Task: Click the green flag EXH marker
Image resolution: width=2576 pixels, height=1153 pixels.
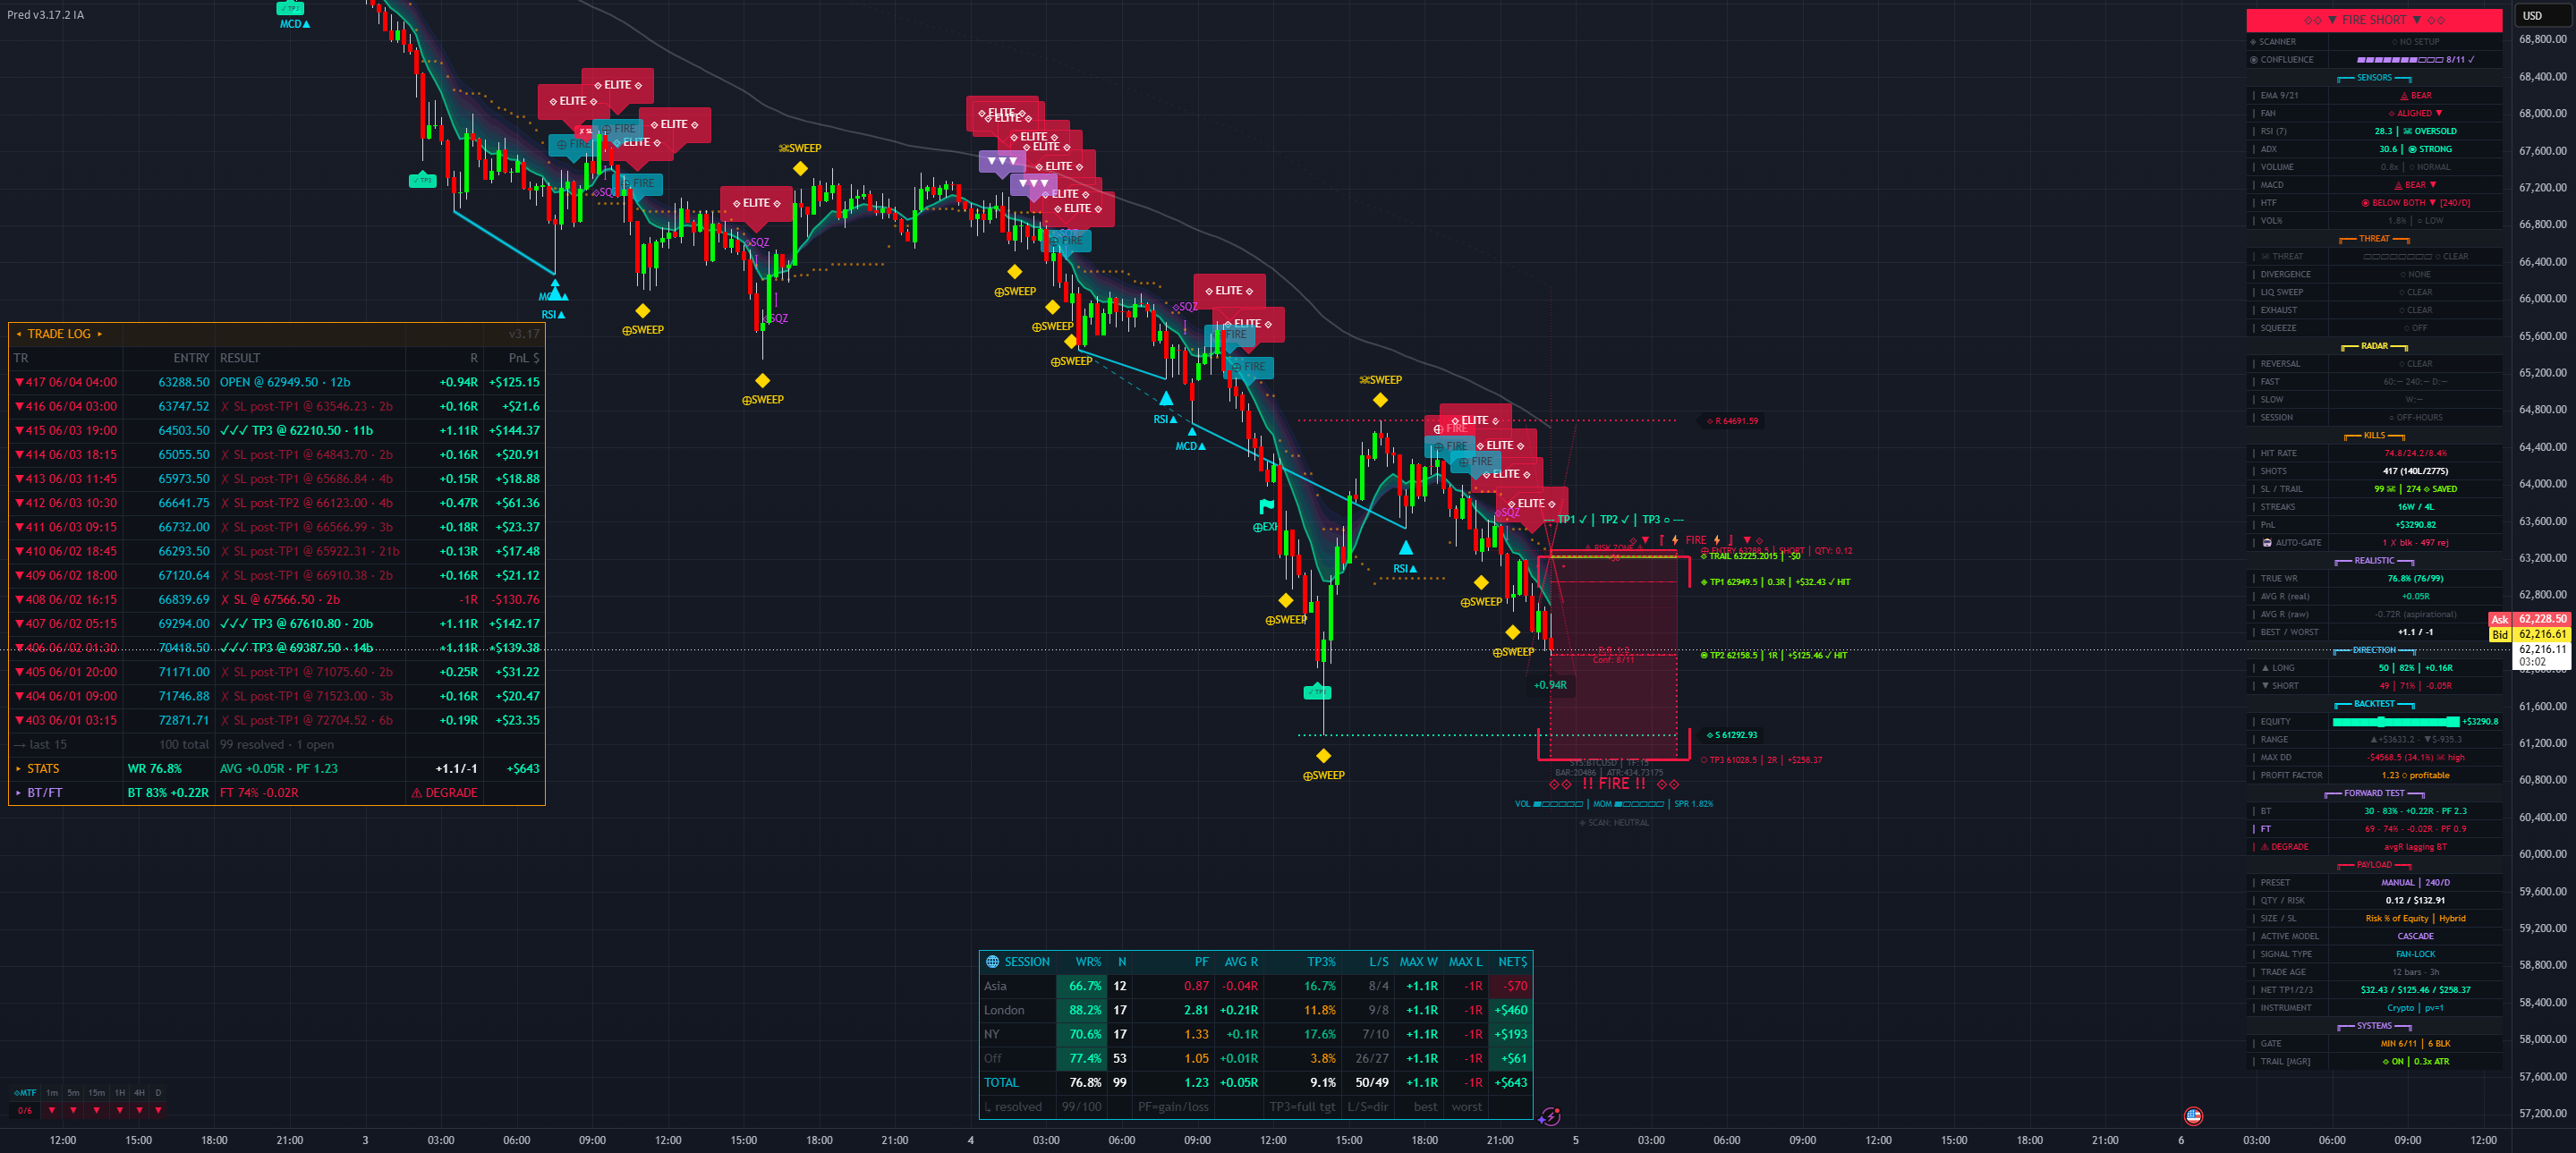Action: (1266, 506)
